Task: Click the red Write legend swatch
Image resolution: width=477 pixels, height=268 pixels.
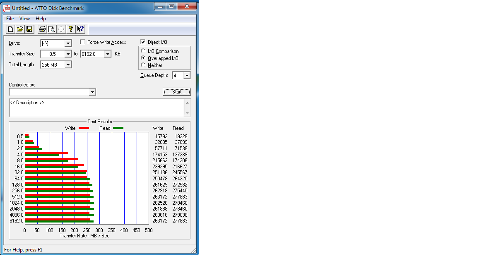Action: [84, 128]
